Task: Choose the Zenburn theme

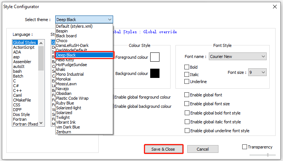Action: click(84, 132)
